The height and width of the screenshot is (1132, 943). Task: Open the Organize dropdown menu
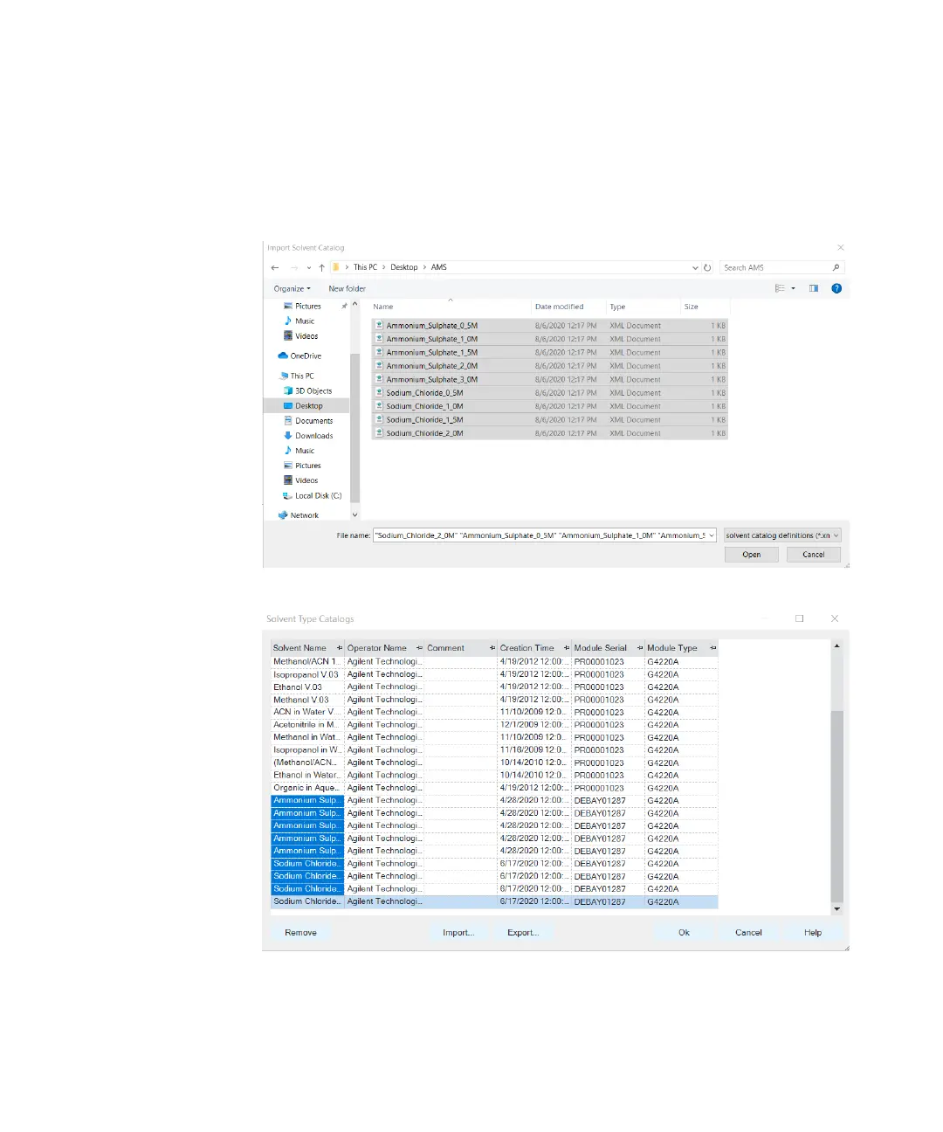click(x=292, y=288)
